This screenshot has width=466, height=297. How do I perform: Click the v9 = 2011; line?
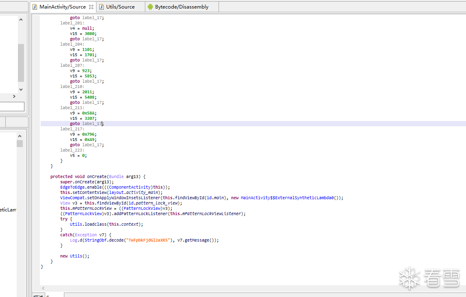[x=82, y=92]
